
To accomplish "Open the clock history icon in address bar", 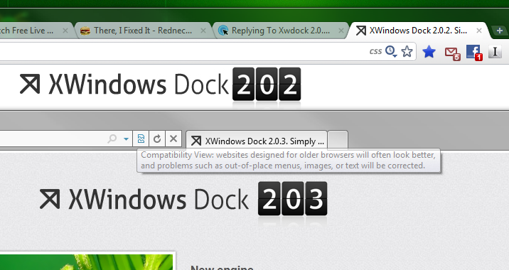I will pos(391,51).
